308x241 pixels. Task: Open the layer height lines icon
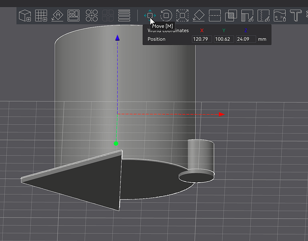tap(124, 15)
